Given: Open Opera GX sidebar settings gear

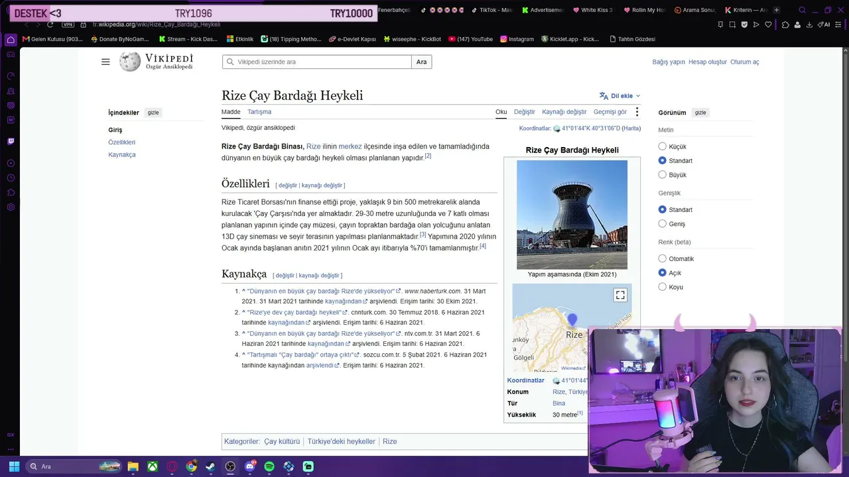Looking at the screenshot, I should [11, 207].
